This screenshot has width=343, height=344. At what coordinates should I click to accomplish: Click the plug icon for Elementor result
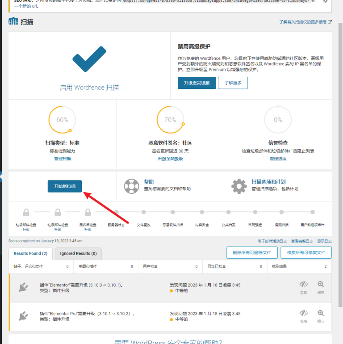[23, 287]
